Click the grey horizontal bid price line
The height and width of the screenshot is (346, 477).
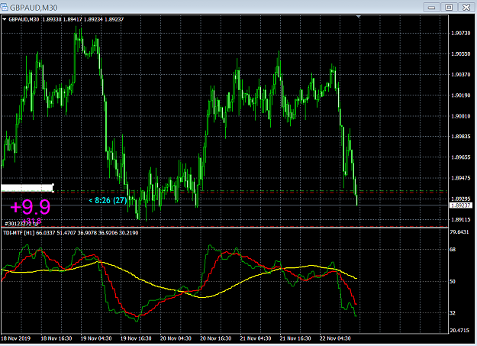click(225, 205)
